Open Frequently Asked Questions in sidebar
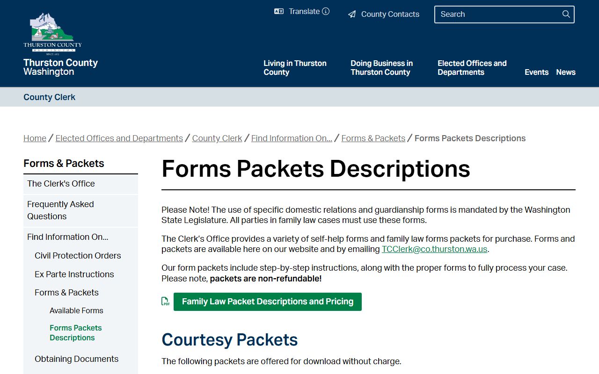This screenshot has height=374, width=599. (x=60, y=210)
